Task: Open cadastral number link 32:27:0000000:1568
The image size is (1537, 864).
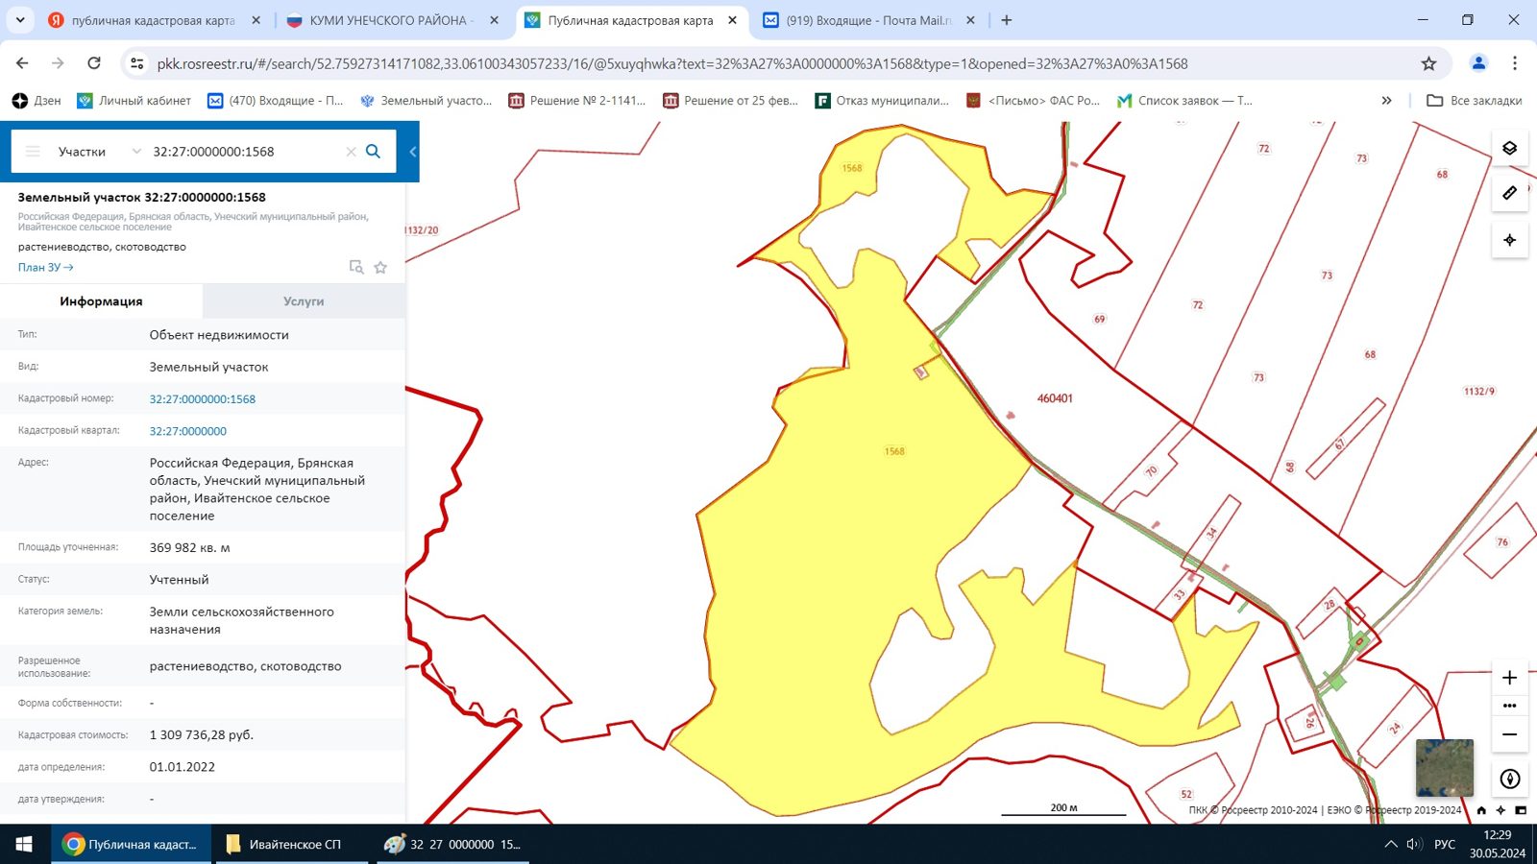Action: 203,399
